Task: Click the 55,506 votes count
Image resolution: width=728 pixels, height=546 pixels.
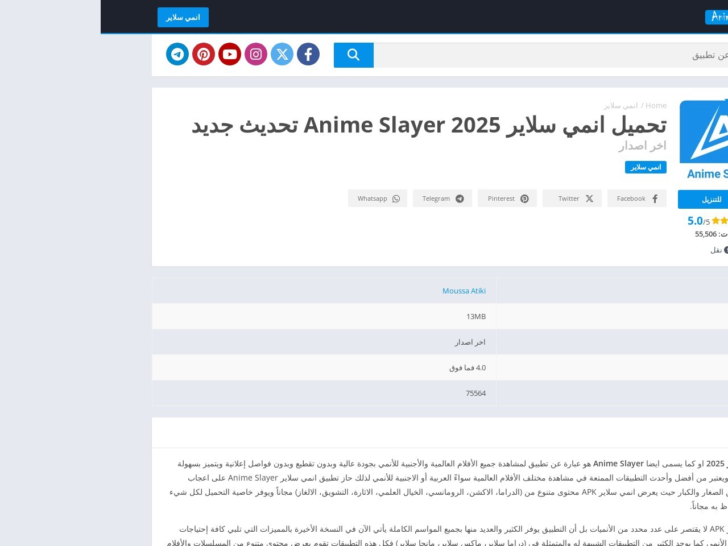Action: pos(706,234)
